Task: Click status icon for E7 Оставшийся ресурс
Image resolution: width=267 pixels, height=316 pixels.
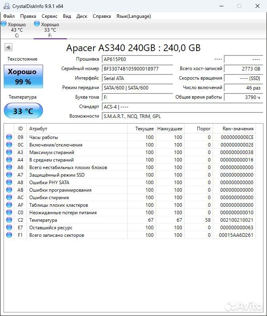Action: coord(9,227)
